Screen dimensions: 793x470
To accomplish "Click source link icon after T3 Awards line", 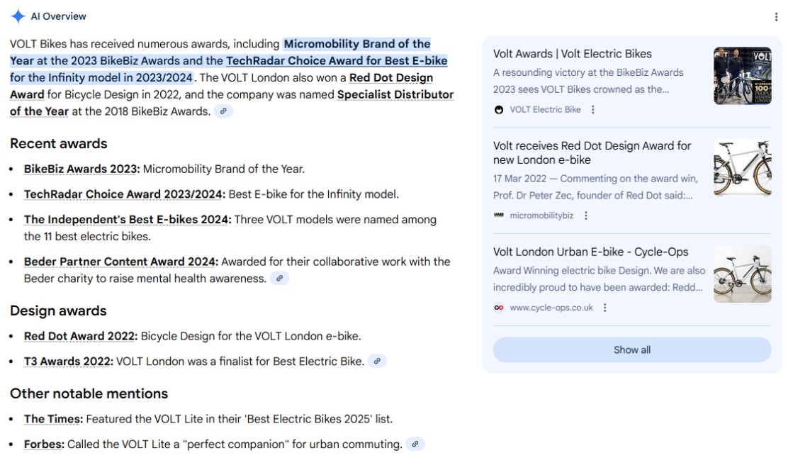I will [378, 362].
